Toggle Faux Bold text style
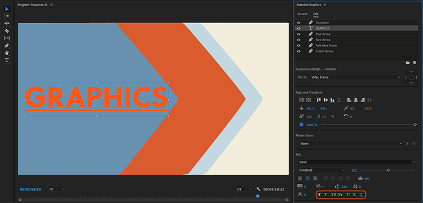Image resolution: width=423 pixels, height=203 pixels. coord(319,195)
